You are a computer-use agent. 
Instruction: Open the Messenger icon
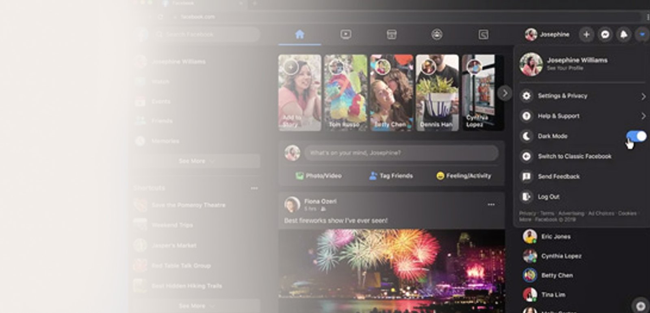[x=605, y=35]
